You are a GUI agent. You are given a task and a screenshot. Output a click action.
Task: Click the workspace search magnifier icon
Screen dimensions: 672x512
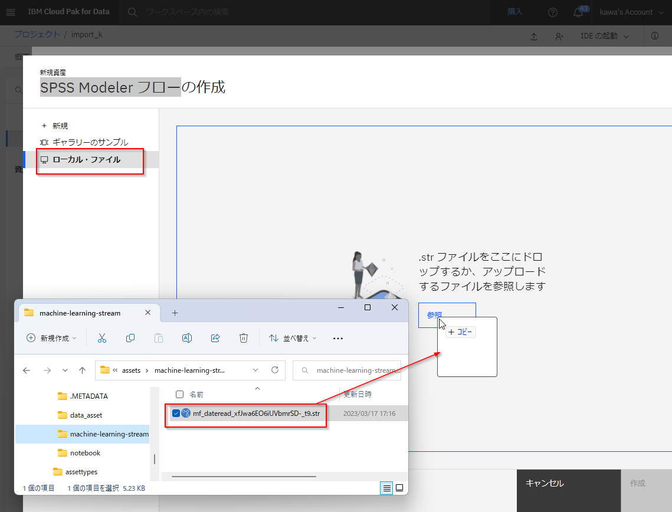(132, 12)
